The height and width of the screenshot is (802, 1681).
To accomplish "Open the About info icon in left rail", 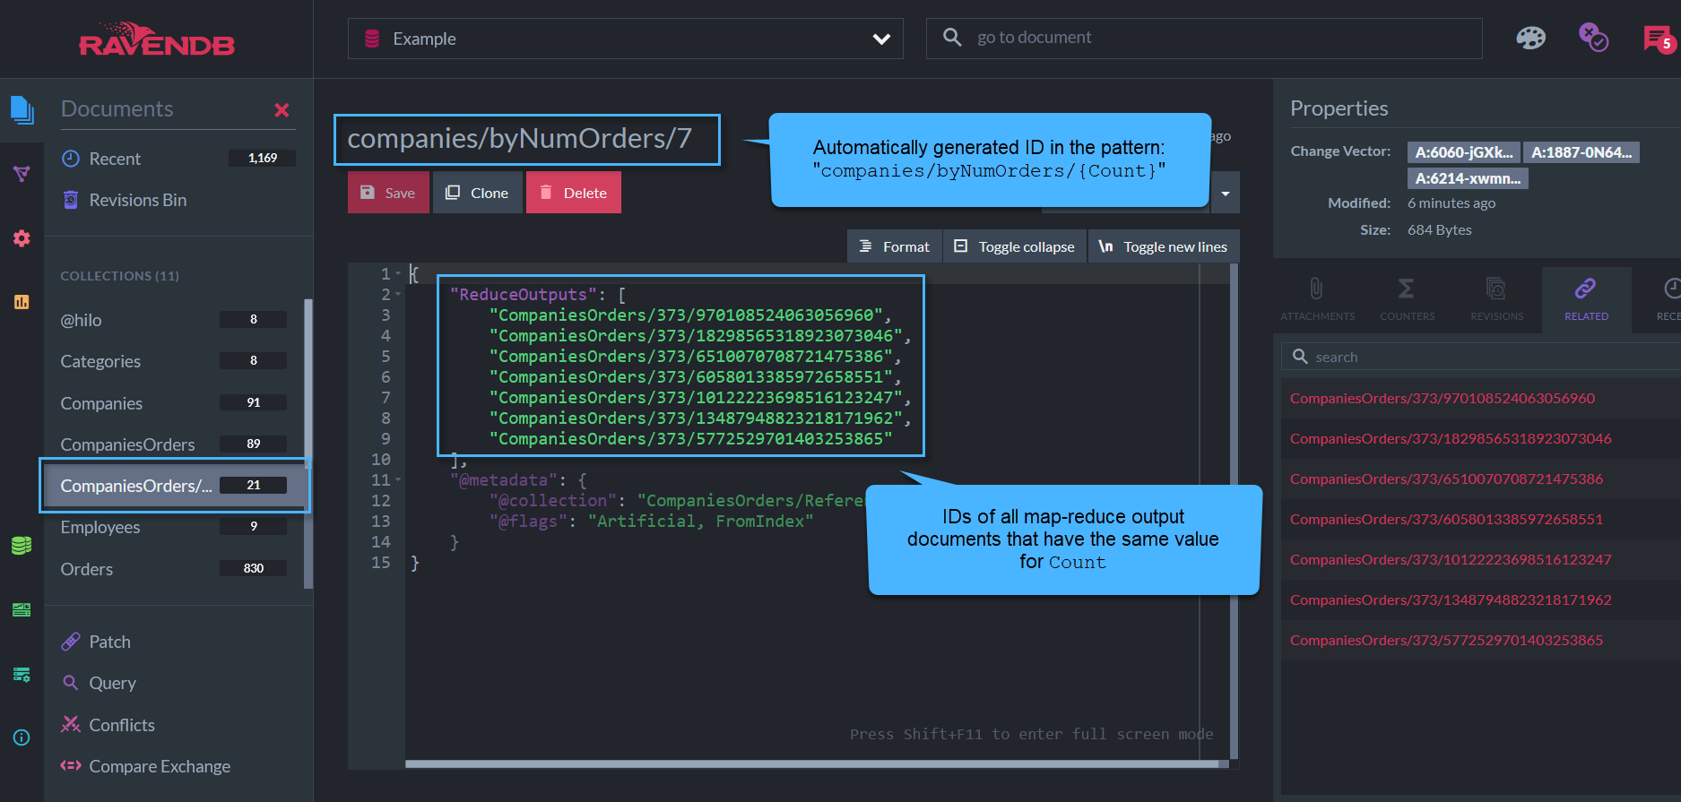I will [22, 737].
